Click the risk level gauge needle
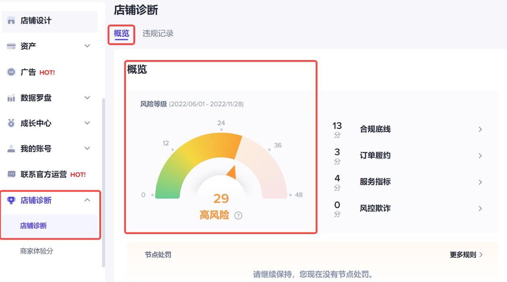 231,172
